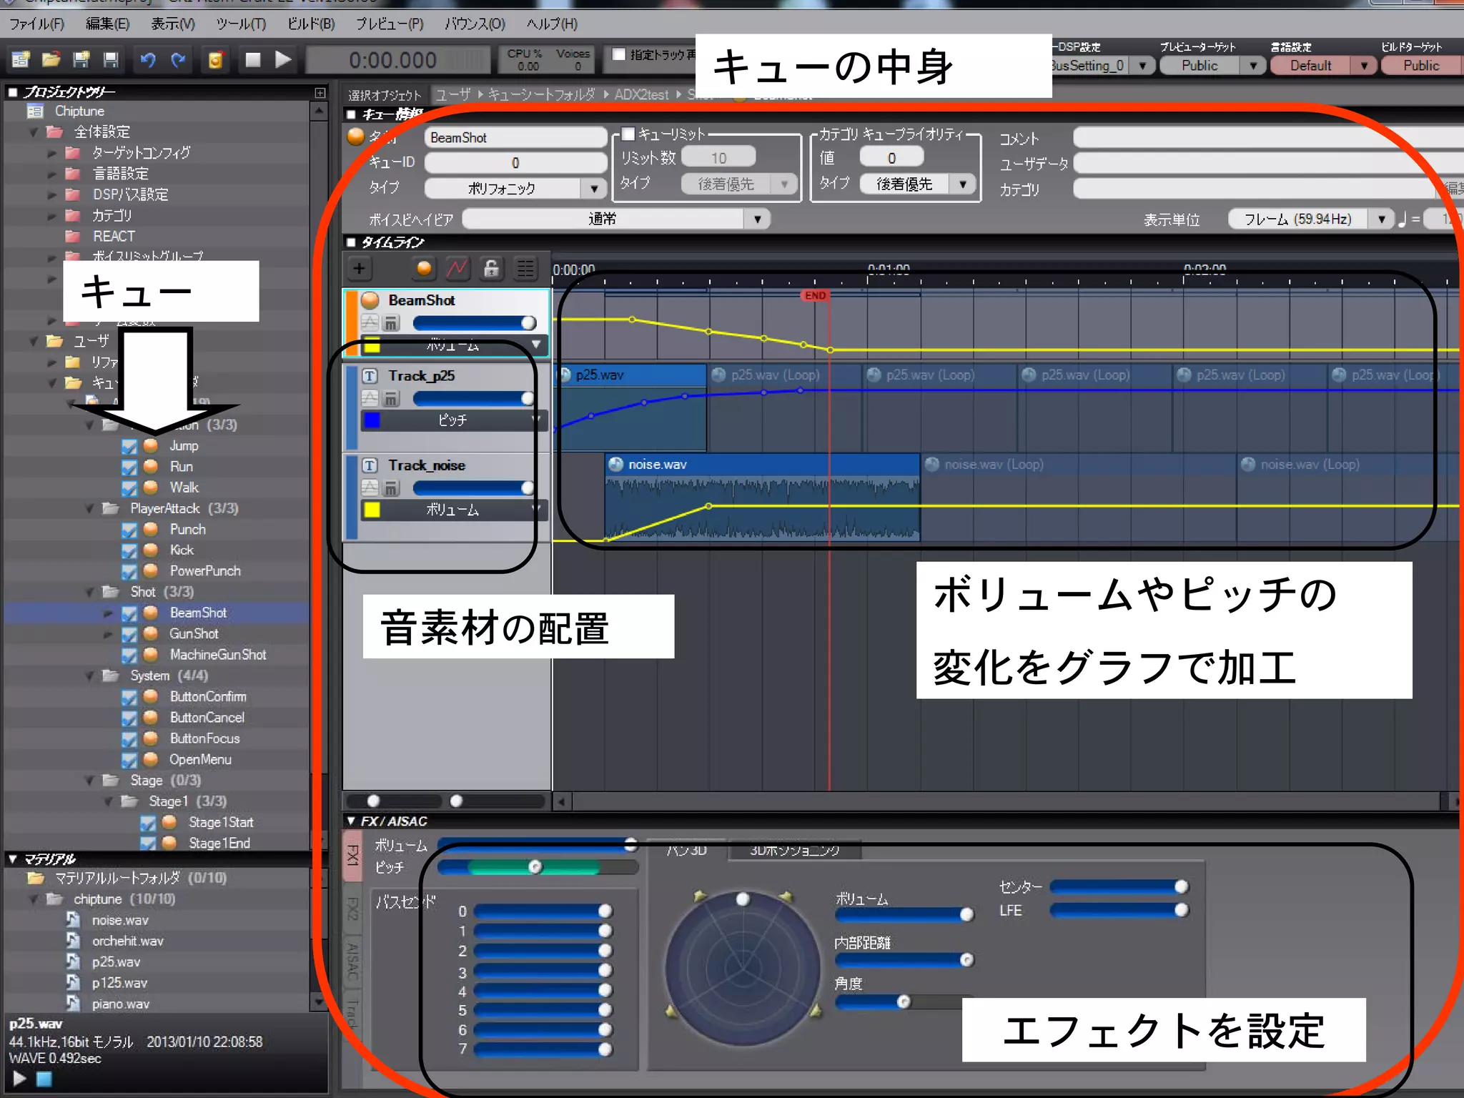Undo the last action

148,60
